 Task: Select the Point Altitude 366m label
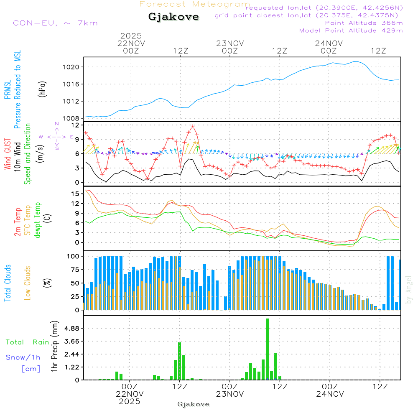(x=364, y=23)
